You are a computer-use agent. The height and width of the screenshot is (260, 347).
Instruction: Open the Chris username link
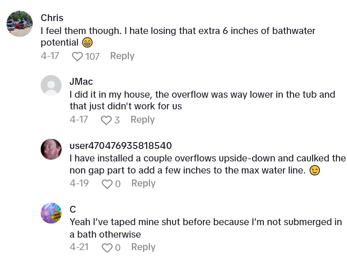pyautogui.click(x=52, y=18)
